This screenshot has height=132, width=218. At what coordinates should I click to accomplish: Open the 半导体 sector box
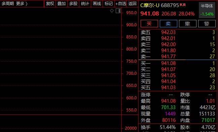coord(207,10)
